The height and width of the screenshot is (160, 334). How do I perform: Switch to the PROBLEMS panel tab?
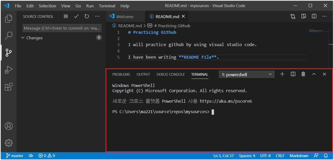coord(121,74)
